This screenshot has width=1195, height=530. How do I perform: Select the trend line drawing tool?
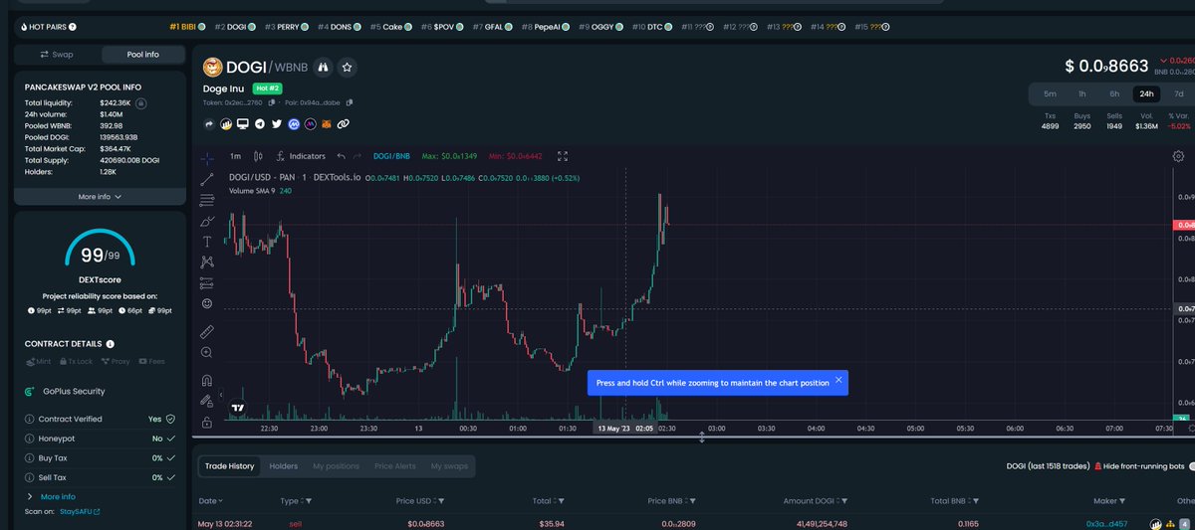click(x=207, y=179)
